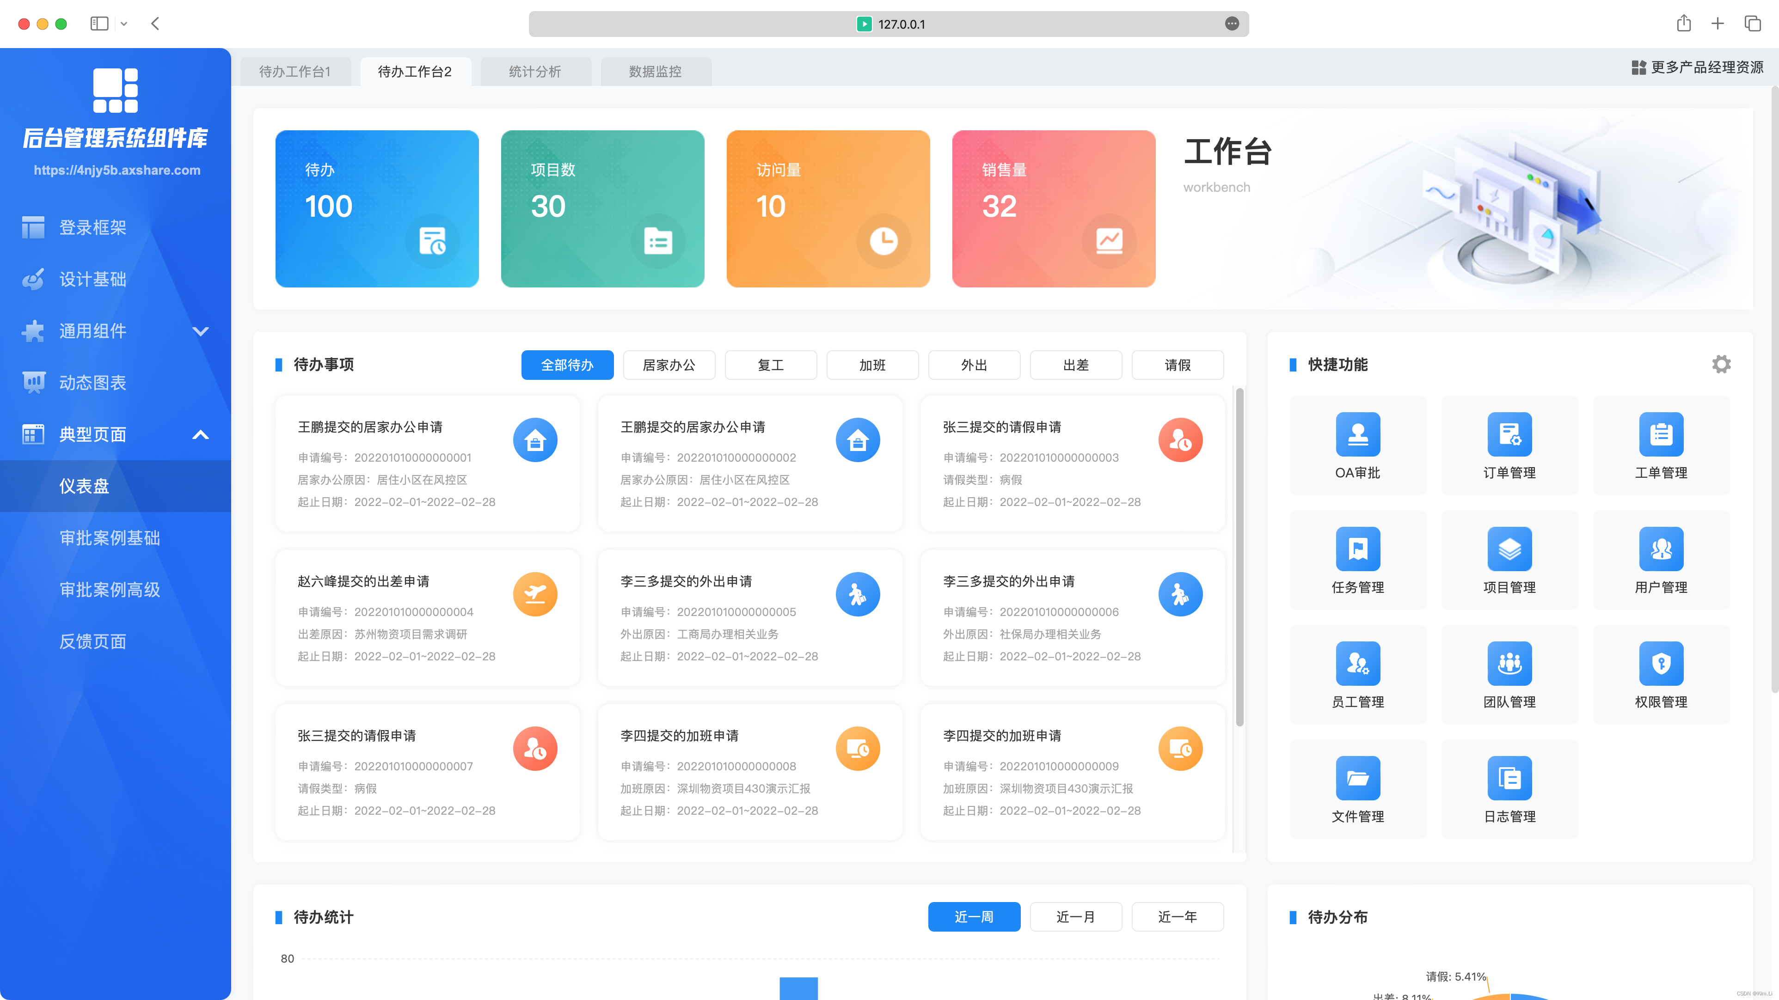Select 审批案例基础 in the sidebar
This screenshot has width=1779, height=1000.
(x=115, y=538)
